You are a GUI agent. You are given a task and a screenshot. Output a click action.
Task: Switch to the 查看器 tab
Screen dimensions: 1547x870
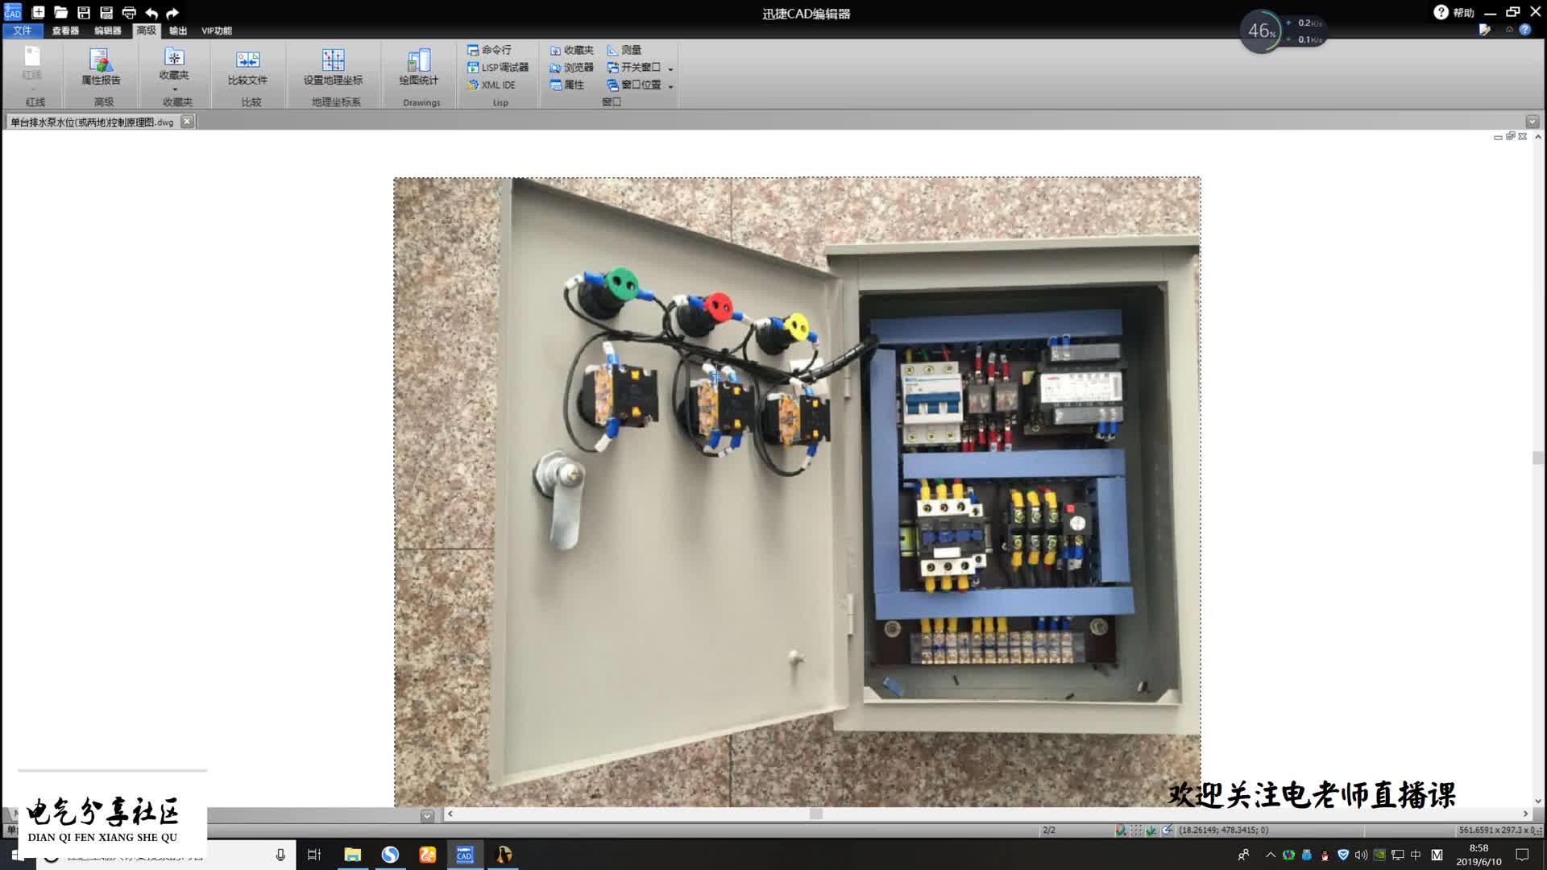point(65,31)
